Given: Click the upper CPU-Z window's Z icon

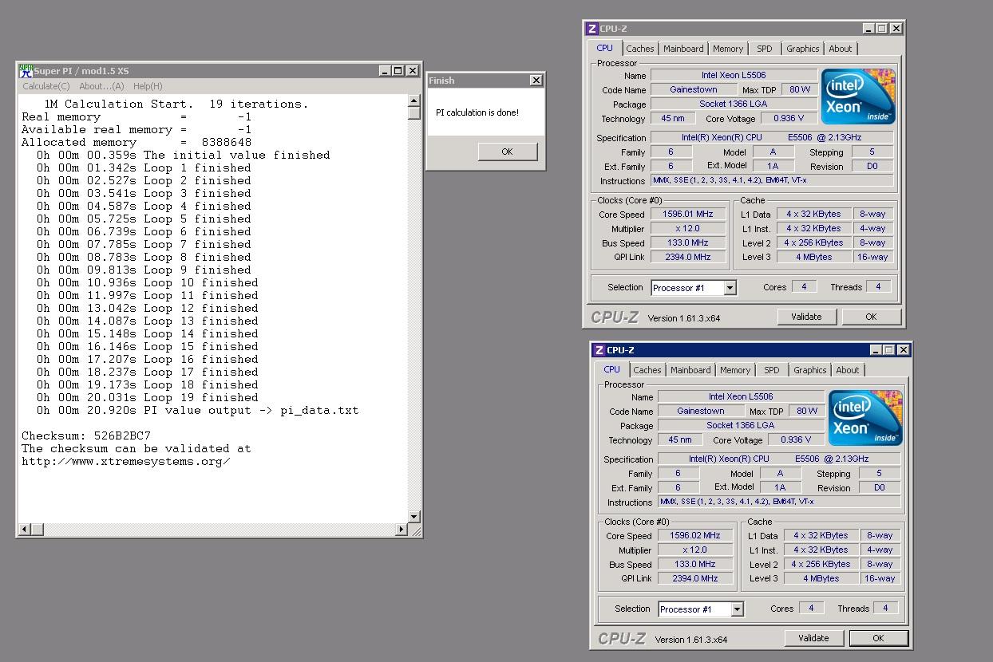Looking at the screenshot, I should [591, 29].
